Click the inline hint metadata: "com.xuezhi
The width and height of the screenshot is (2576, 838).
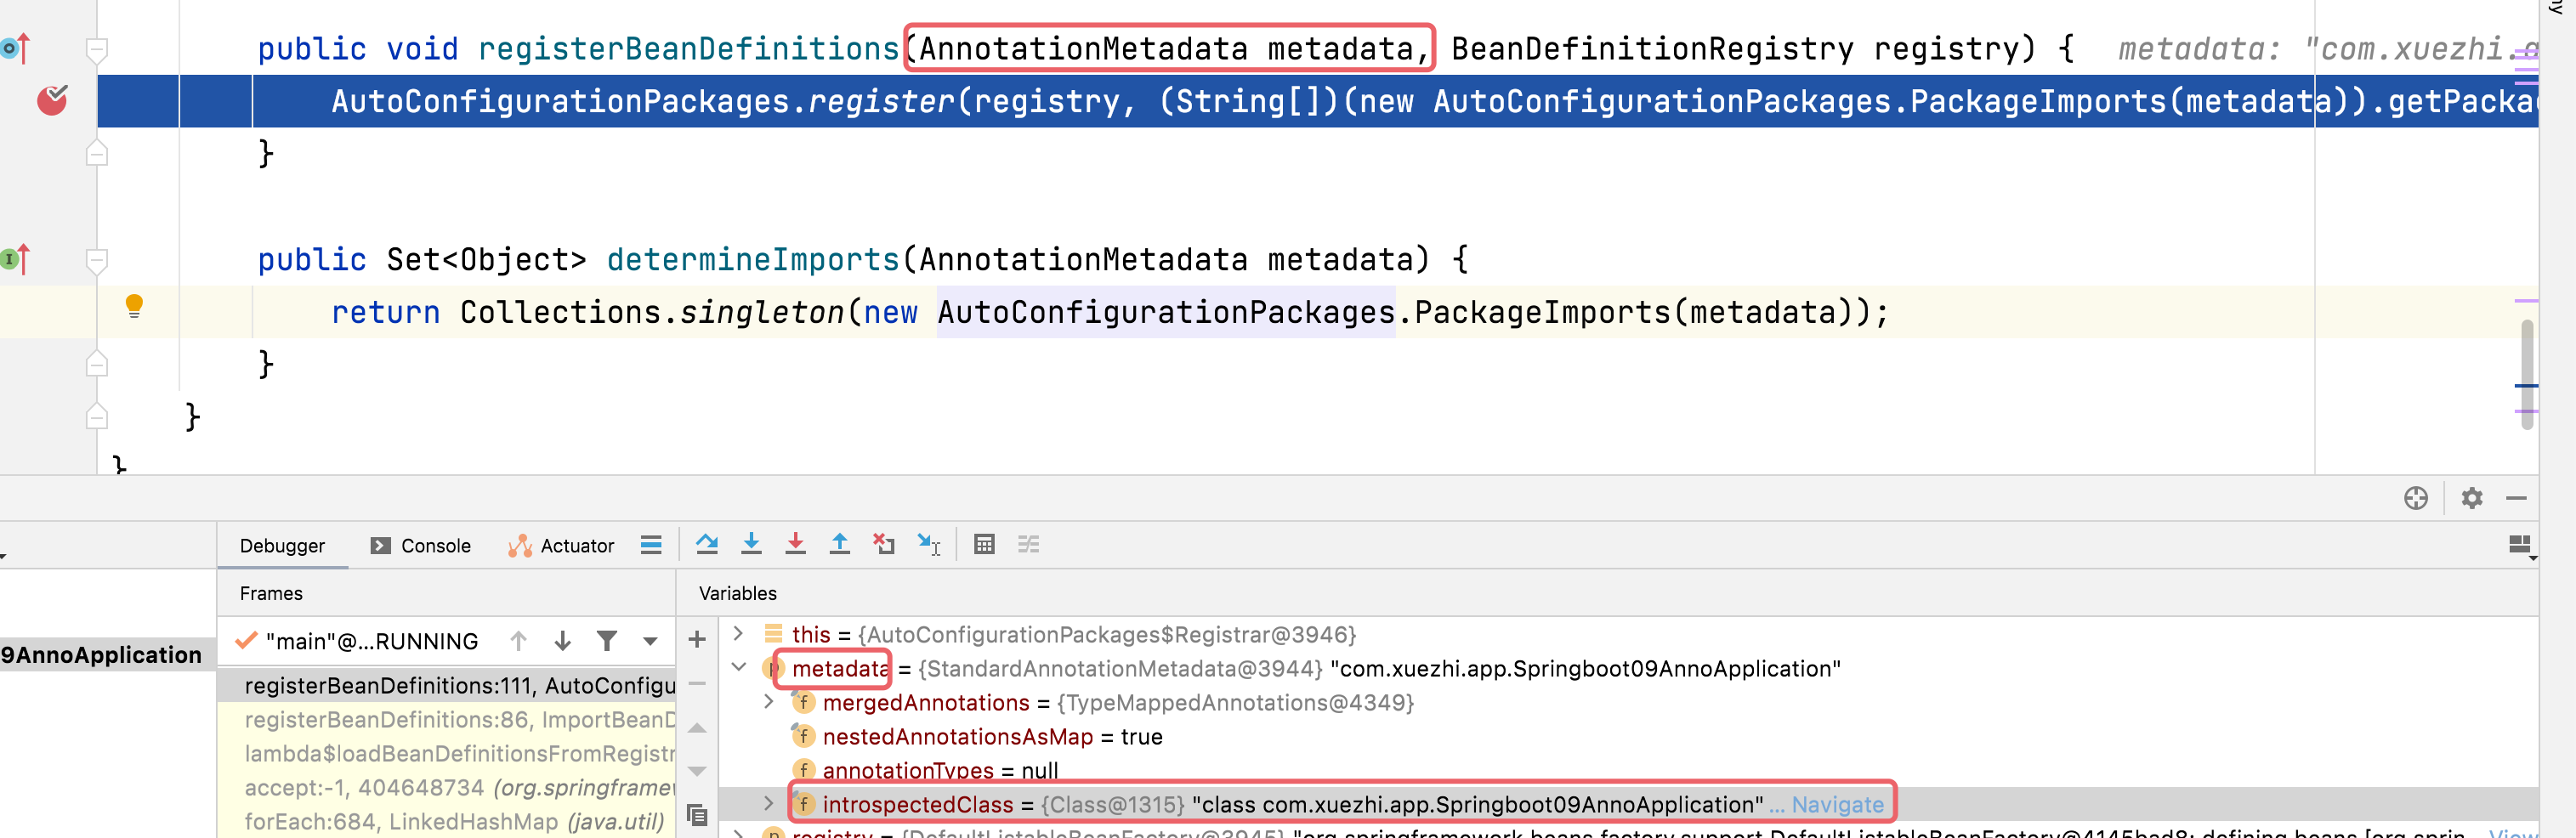[2326, 49]
